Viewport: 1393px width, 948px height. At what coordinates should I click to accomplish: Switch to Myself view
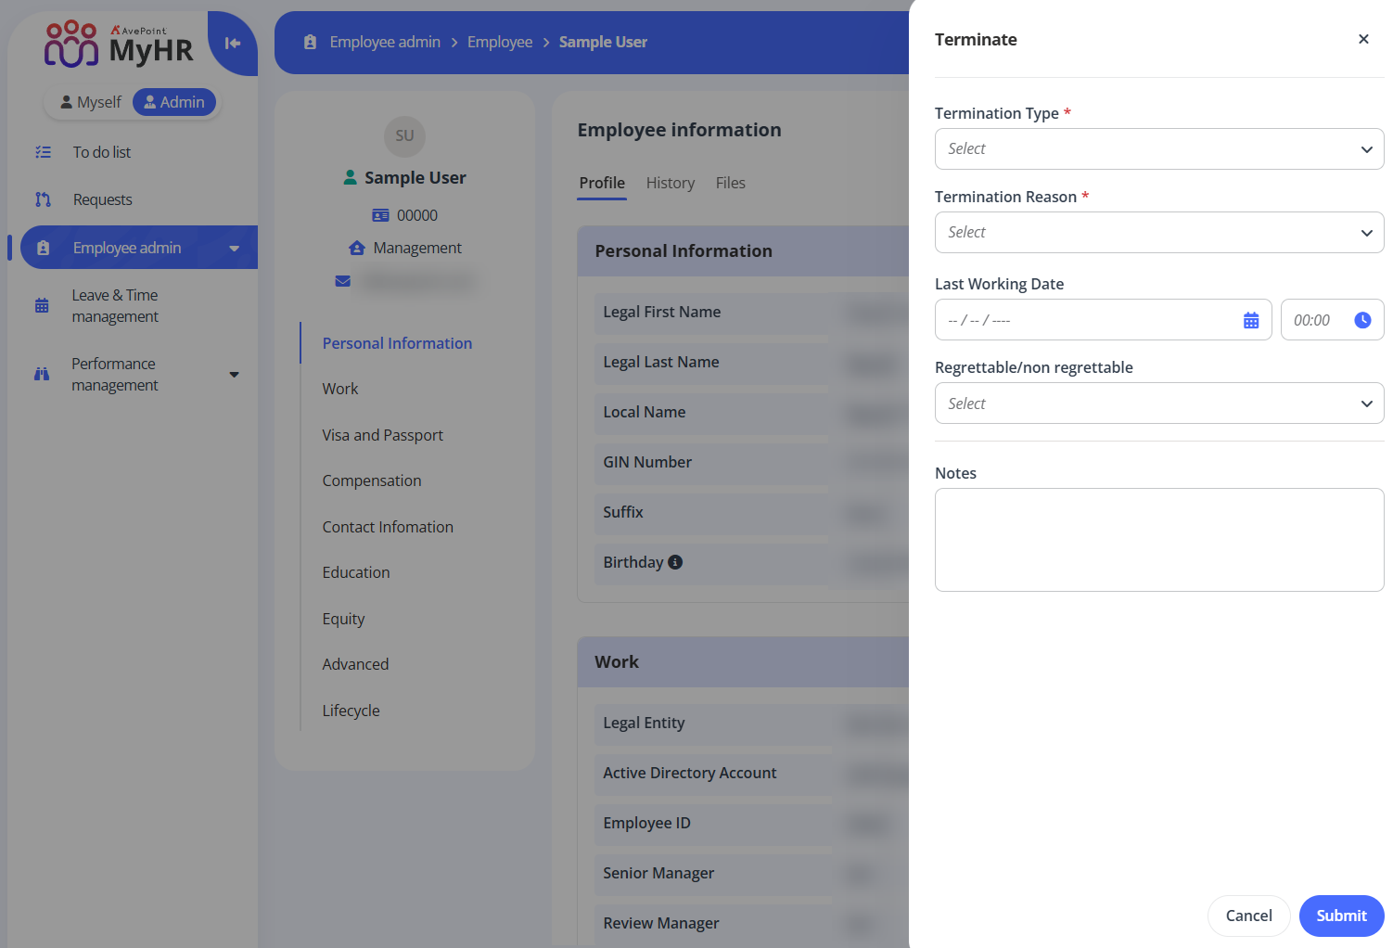click(x=91, y=102)
